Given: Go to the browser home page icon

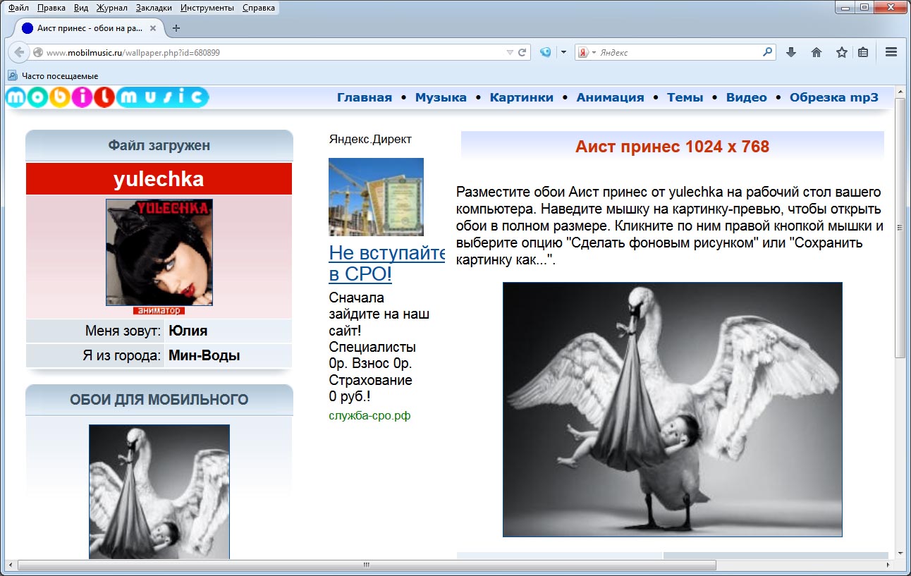Looking at the screenshot, I should click(817, 52).
